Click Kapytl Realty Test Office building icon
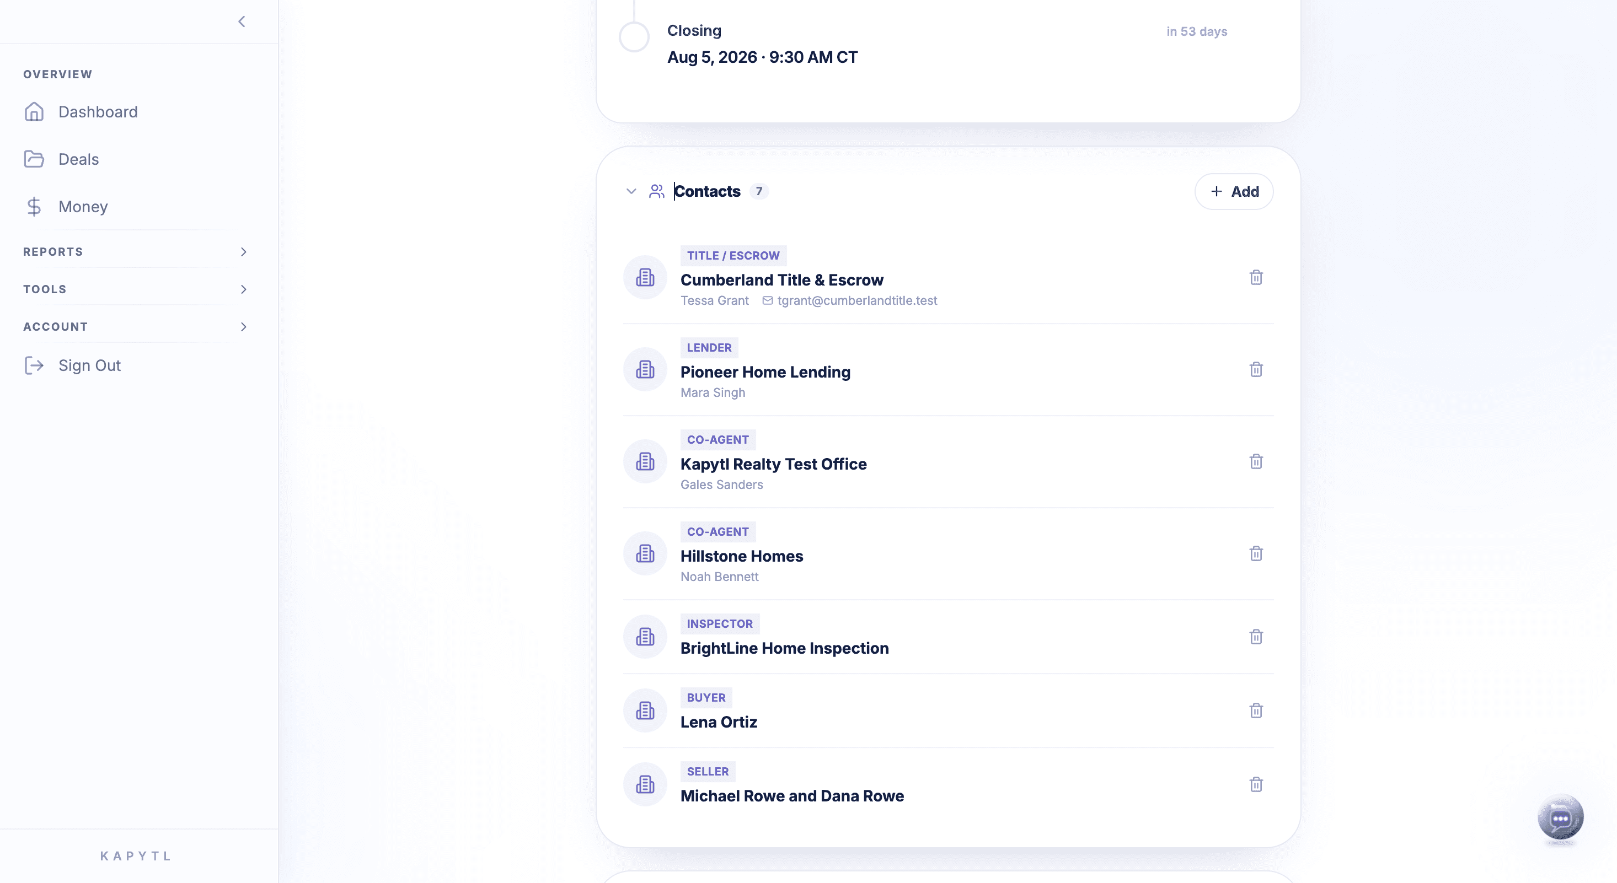Screen dimensions: 1617x883 tap(645, 462)
